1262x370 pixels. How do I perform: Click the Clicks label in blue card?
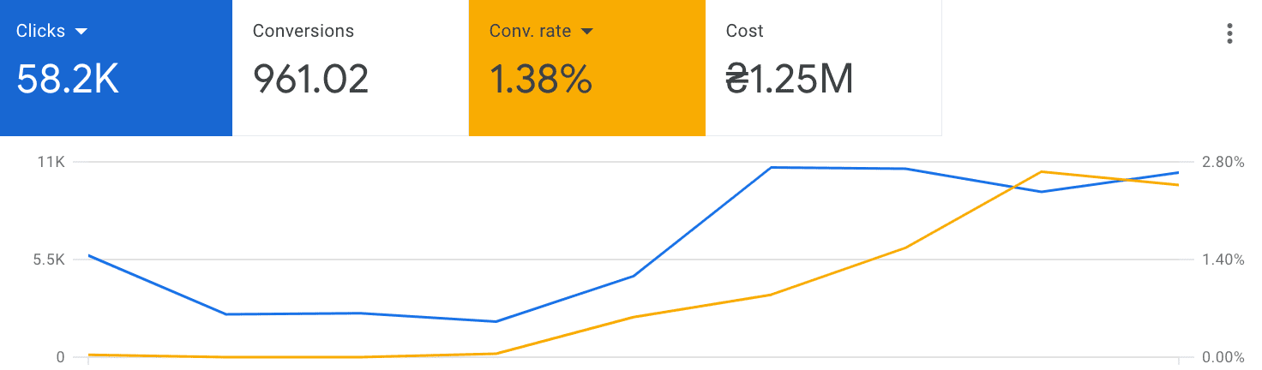[41, 31]
